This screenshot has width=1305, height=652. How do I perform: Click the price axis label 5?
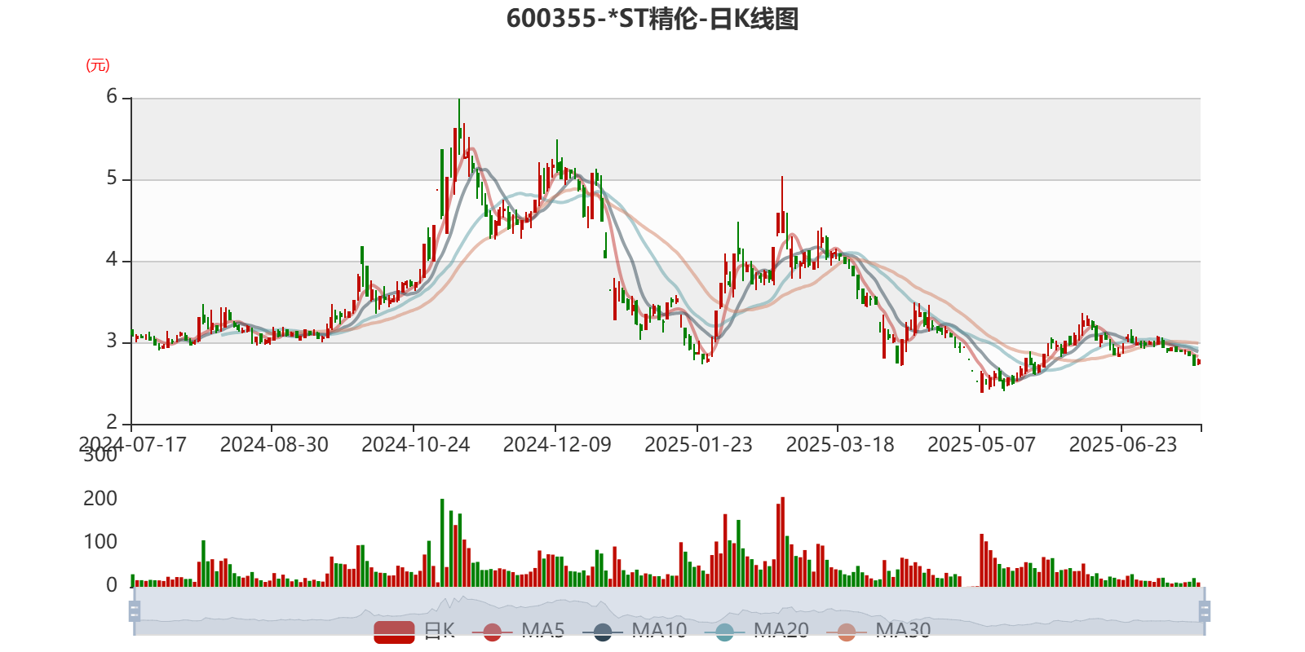(x=112, y=178)
